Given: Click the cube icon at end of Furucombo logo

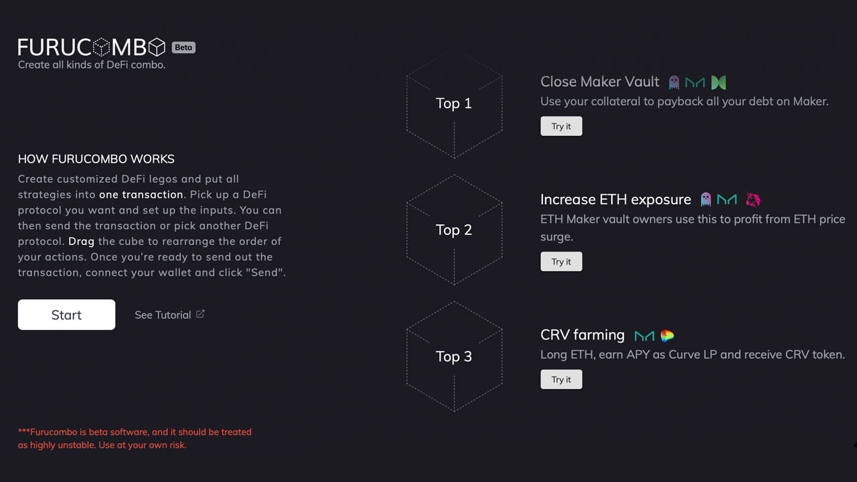Looking at the screenshot, I should (x=157, y=47).
